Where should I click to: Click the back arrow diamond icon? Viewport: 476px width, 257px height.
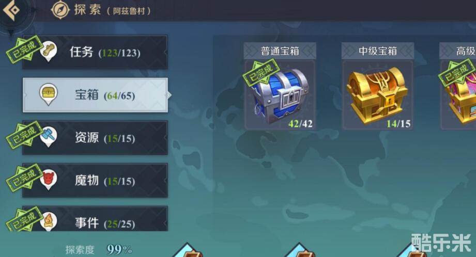coord(11,10)
